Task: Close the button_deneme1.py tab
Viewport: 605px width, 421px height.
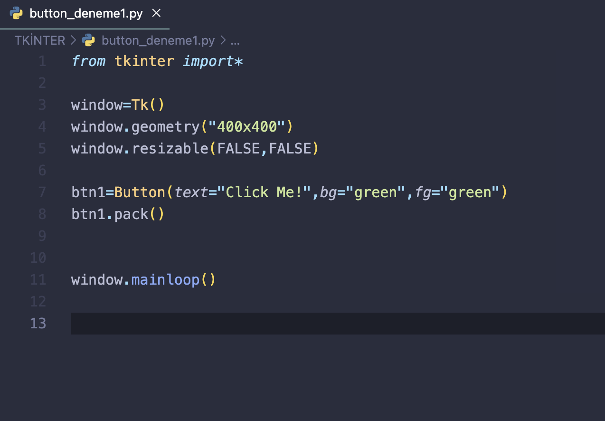Action: pos(156,13)
